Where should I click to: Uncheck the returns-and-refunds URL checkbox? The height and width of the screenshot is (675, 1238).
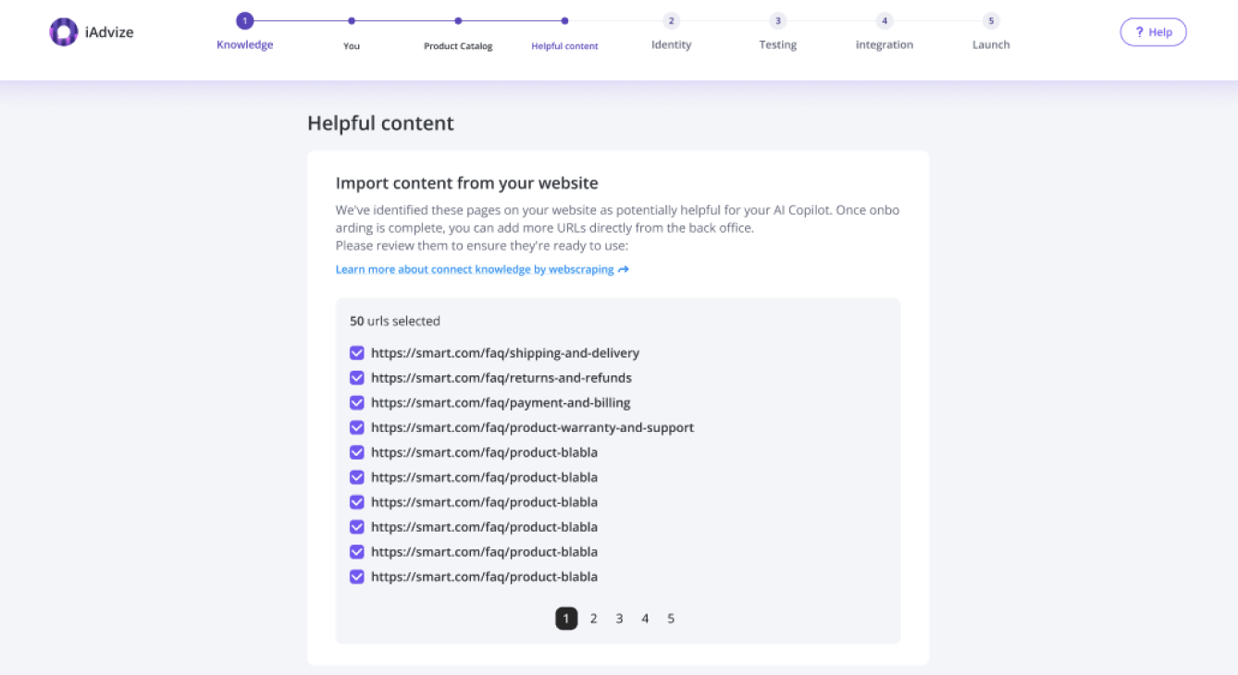coord(356,378)
